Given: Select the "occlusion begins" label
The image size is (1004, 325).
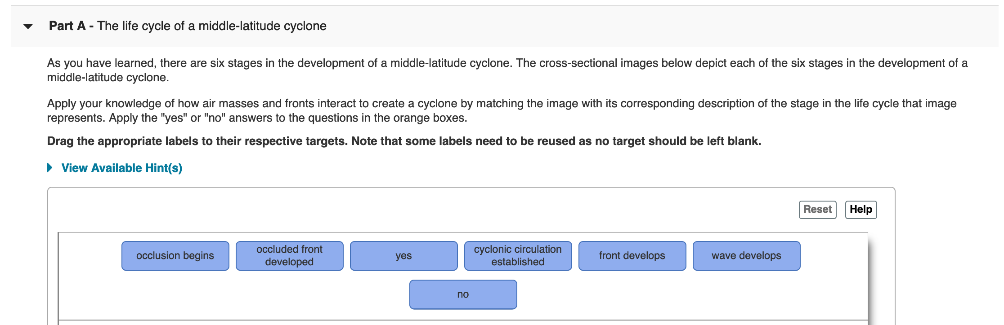Looking at the screenshot, I should pos(175,256).
